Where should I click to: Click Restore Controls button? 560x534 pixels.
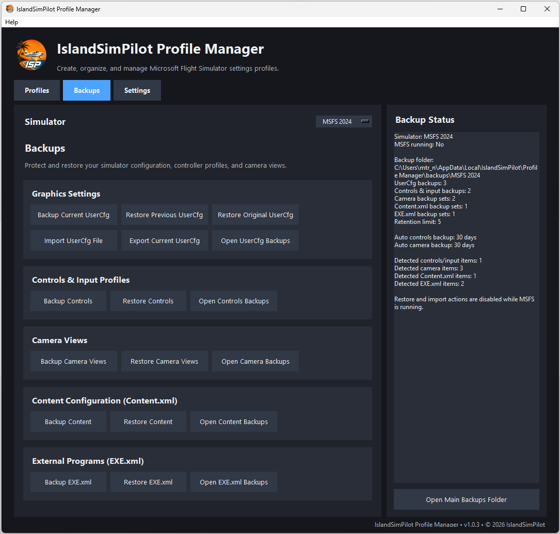pos(148,301)
